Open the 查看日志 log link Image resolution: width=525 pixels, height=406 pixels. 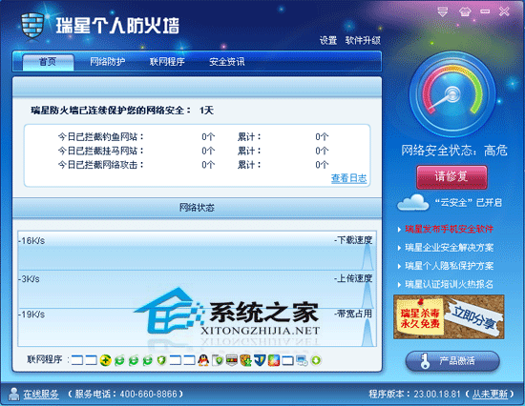click(348, 178)
